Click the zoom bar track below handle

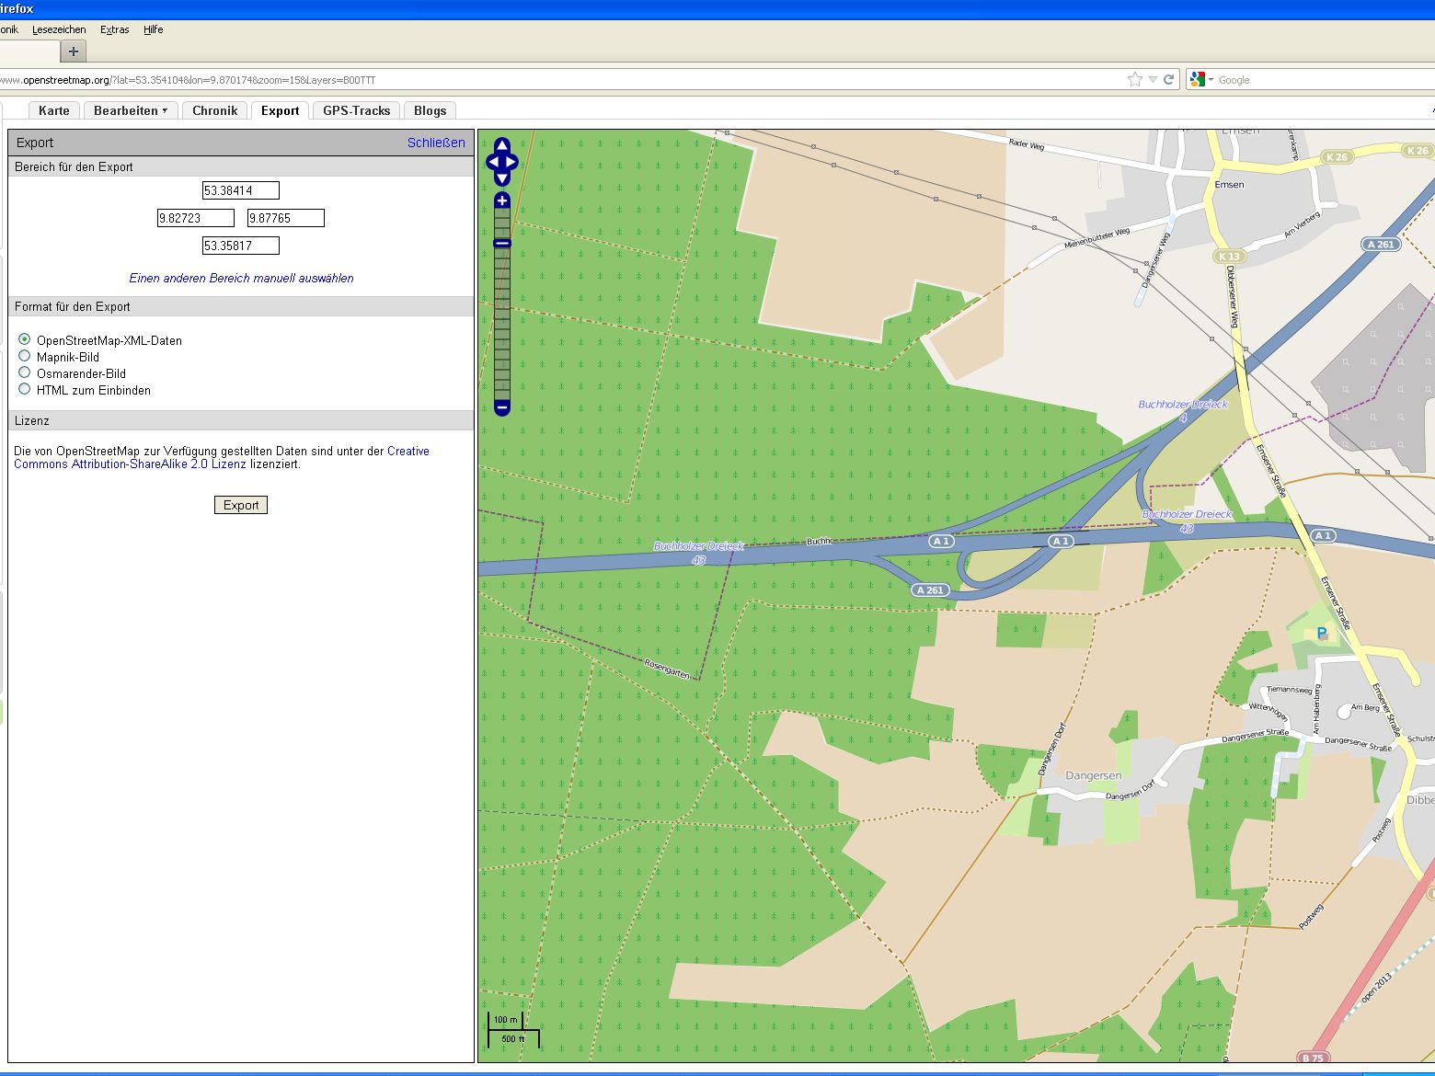tap(502, 322)
